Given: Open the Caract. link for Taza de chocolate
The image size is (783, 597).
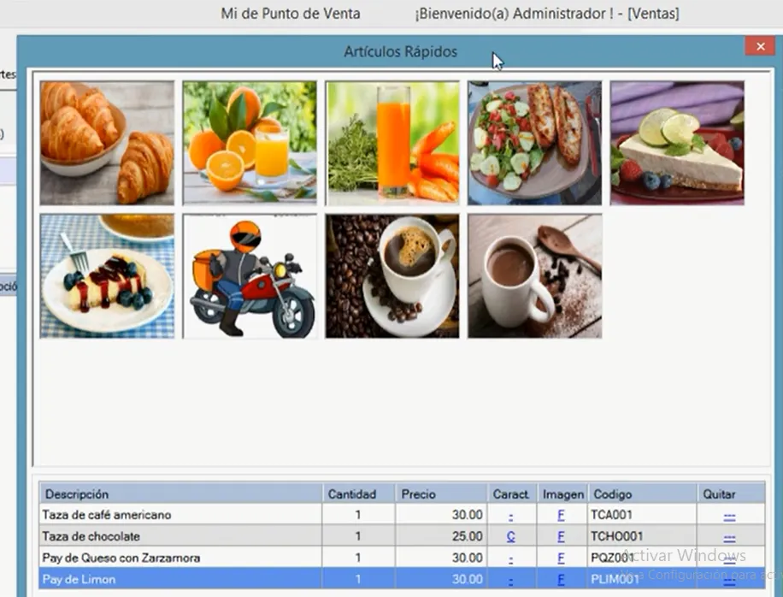Looking at the screenshot, I should 510,537.
